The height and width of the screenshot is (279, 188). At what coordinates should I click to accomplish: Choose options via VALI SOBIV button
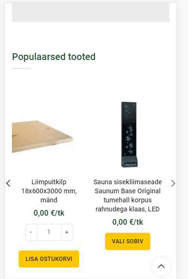pyautogui.click(x=127, y=241)
